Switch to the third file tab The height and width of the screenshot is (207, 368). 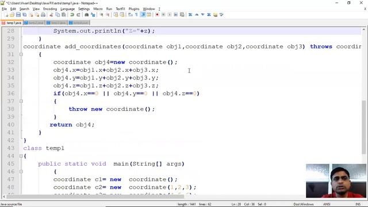pyautogui.click(x=56, y=23)
